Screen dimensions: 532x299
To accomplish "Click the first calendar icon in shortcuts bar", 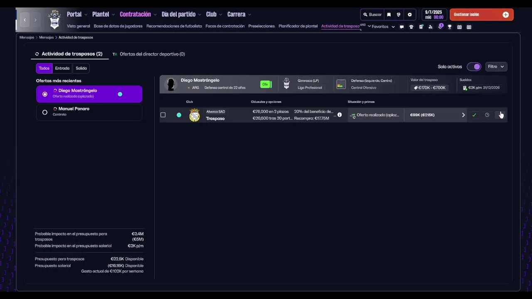I will tap(459, 27).
